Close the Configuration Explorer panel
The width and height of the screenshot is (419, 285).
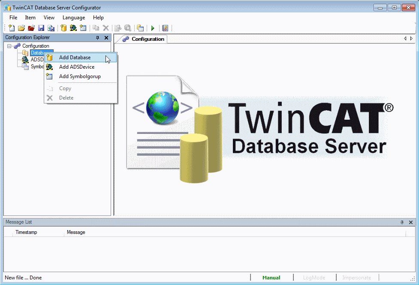pyautogui.click(x=106, y=38)
